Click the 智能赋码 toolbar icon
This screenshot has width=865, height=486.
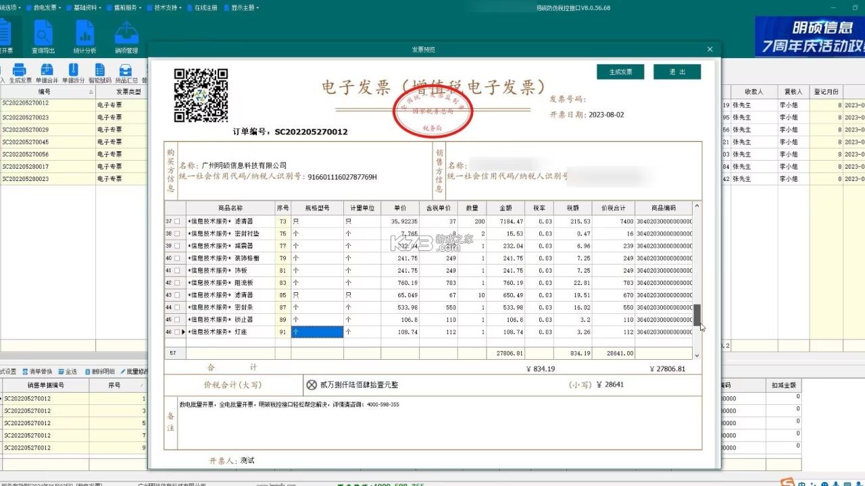point(99,70)
